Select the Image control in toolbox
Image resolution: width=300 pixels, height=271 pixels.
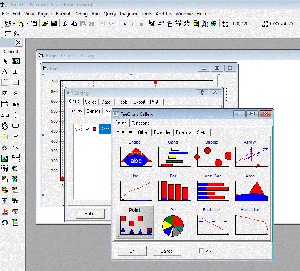coord(5,158)
